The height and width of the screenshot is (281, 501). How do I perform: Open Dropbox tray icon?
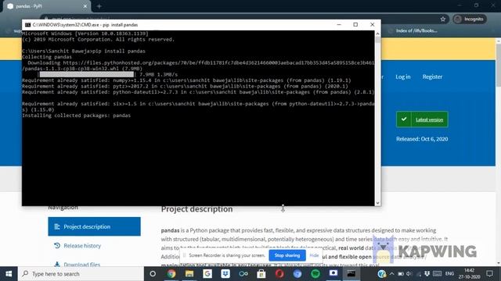coord(427,274)
